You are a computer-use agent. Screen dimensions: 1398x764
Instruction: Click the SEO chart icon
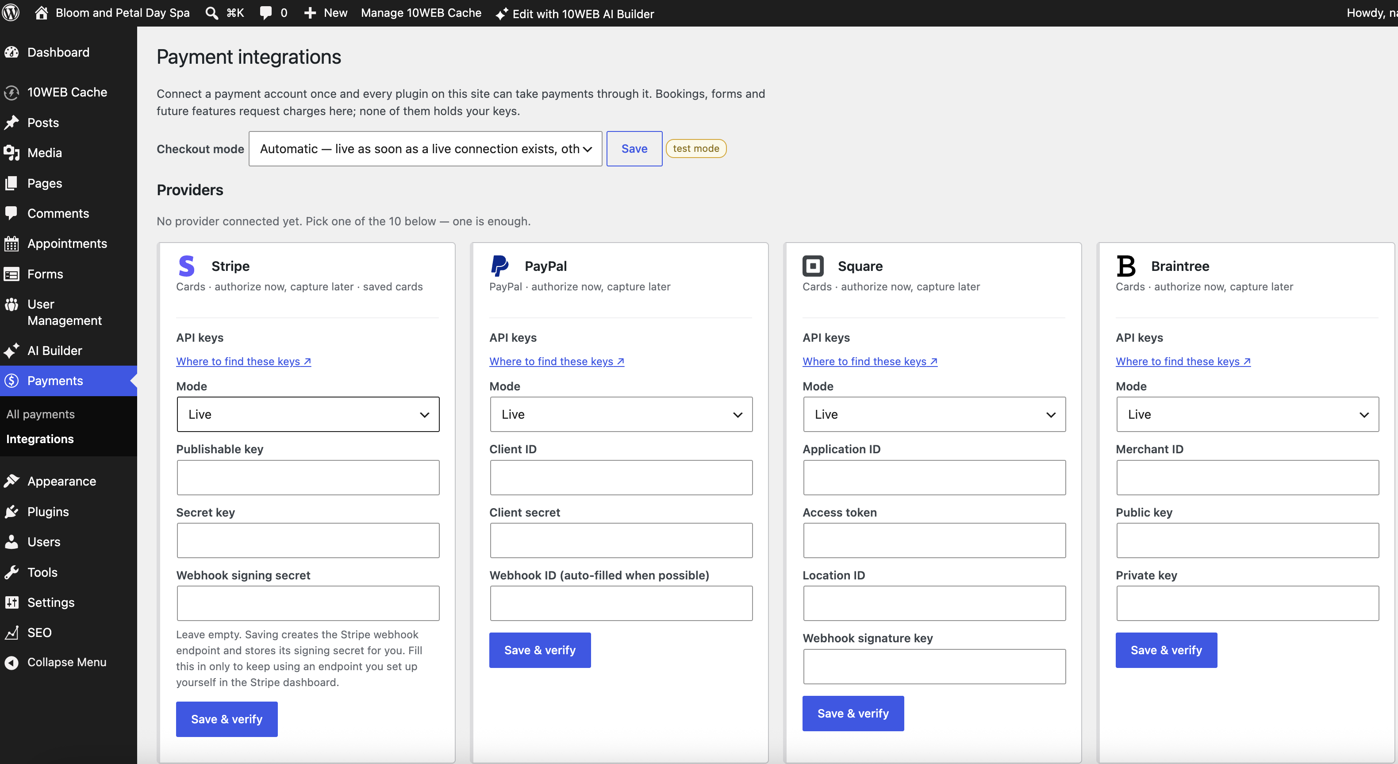coord(12,633)
